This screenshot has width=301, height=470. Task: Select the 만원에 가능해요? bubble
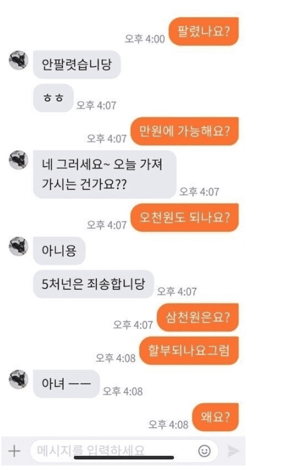tap(184, 132)
